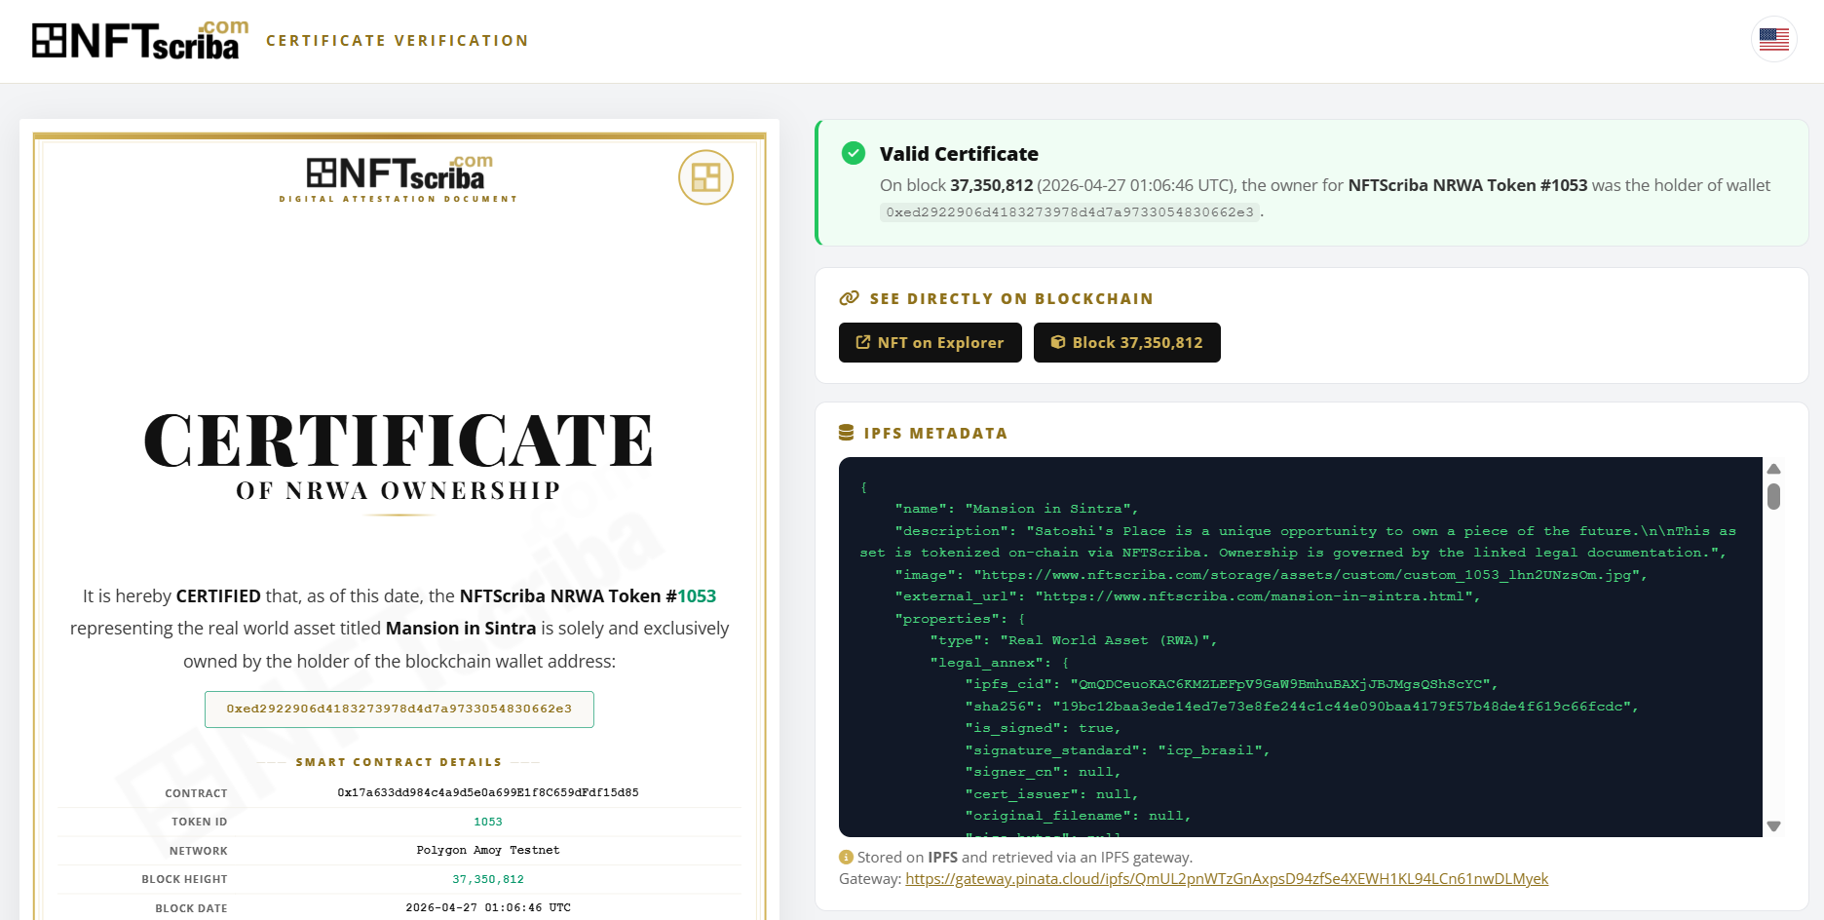Click the database icon beside IPFS Metadata
The height and width of the screenshot is (920, 1824).
846,433
